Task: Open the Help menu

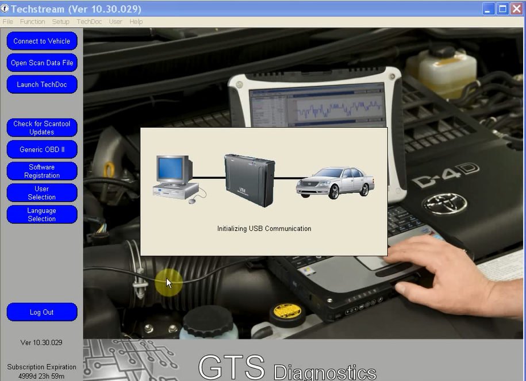Action: [136, 22]
